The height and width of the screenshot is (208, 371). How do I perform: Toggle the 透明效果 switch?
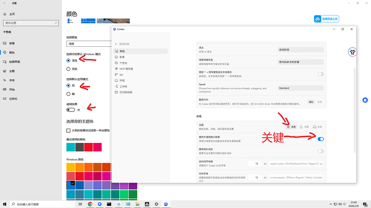point(71,110)
